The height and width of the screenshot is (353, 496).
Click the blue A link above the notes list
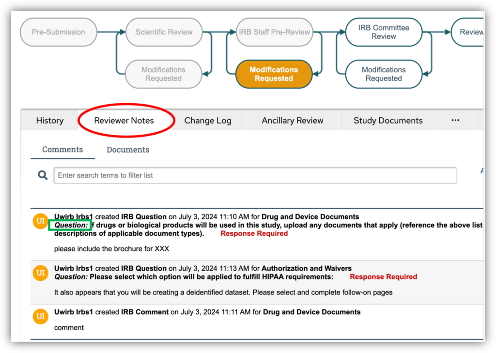click(x=481, y=170)
